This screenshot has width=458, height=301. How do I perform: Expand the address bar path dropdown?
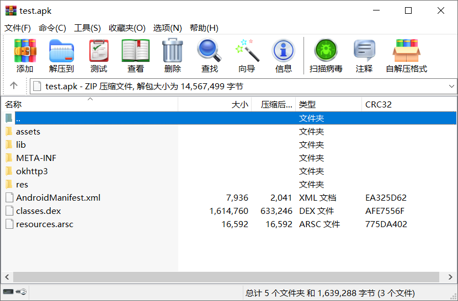(451, 87)
